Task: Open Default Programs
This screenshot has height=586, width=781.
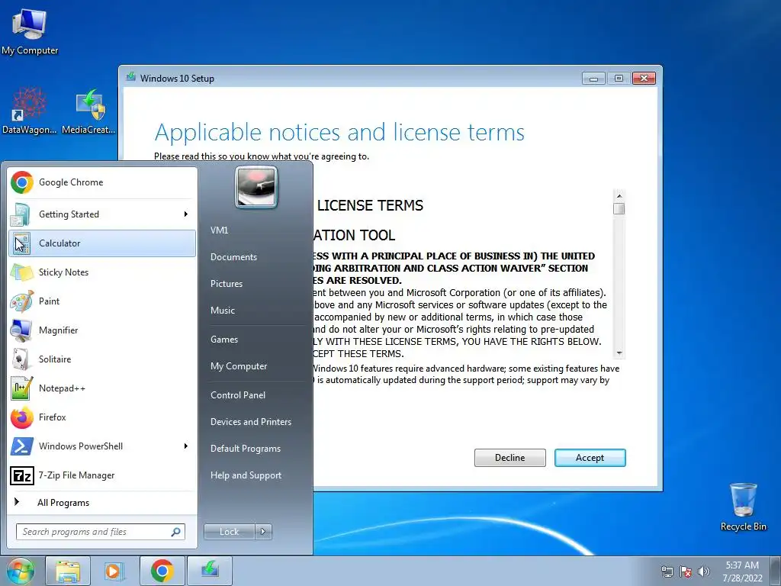Action: coord(245,449)
